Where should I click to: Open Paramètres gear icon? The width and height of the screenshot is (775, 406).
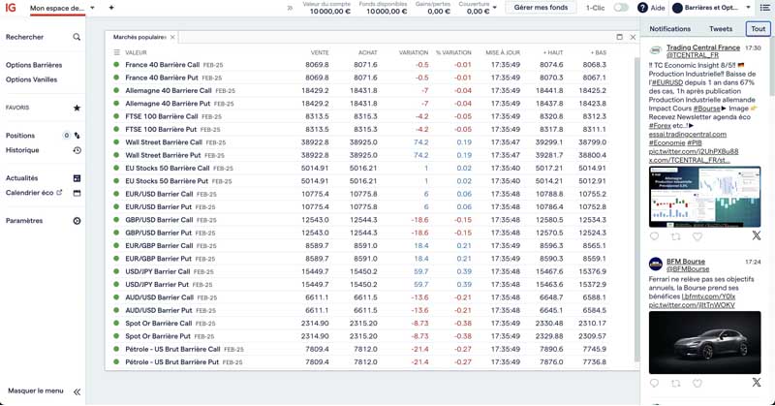(77, 221)
